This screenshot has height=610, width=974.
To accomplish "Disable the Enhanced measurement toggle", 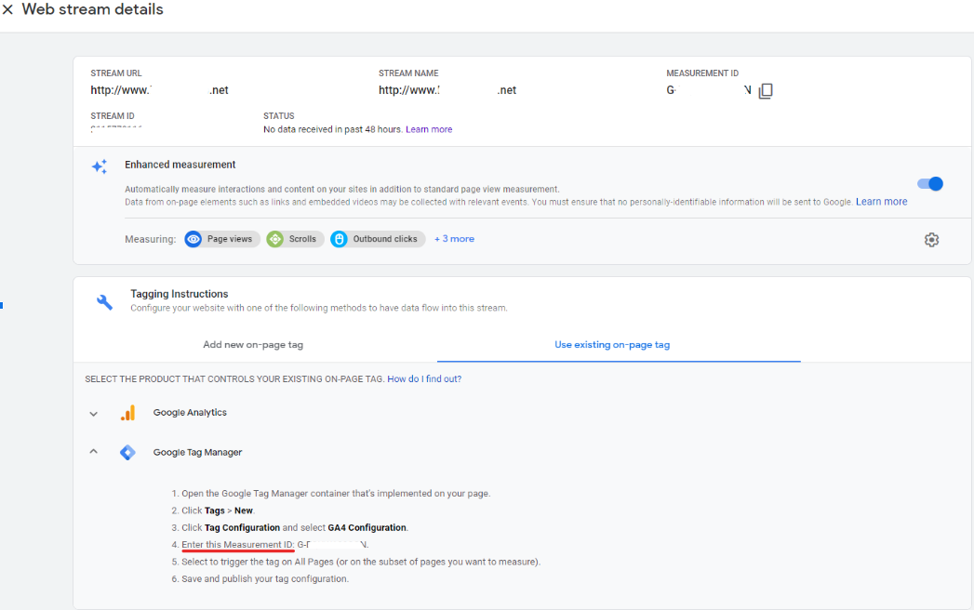I will tap(930, 184).
